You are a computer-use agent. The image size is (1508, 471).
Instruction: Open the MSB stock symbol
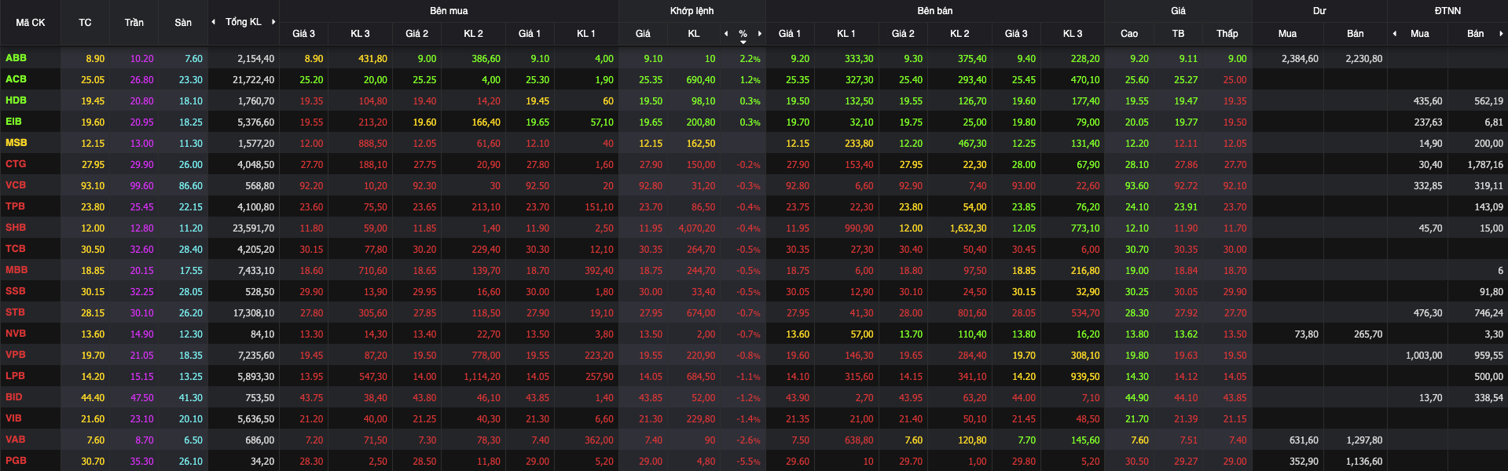[x=16, y=143]
